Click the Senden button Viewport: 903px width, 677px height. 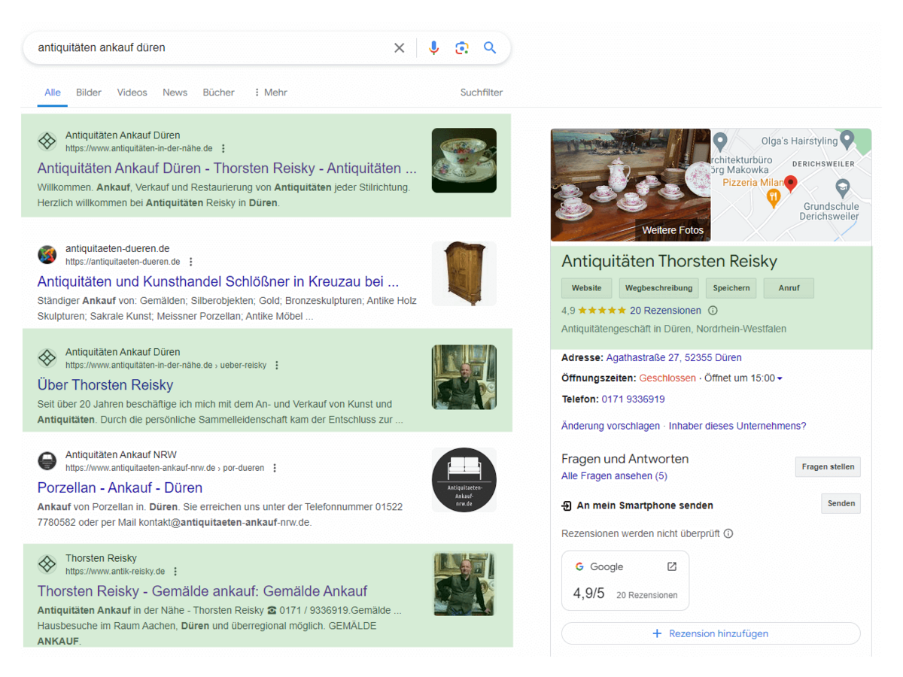click(841, 503)
